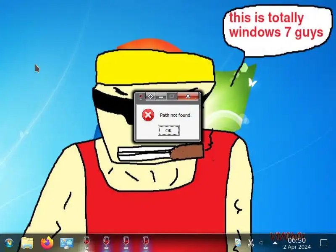
Task: Open the Windows 7 style start menu orb
Action: pos(9,243)
